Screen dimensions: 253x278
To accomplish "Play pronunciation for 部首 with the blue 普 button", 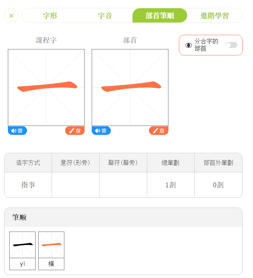I will point(101,131).
